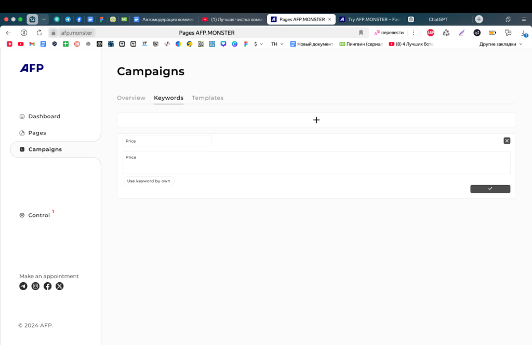This screenshot has width=532, height=345.
Task: Open the Facebook social icon
Action: coord(47,286)
